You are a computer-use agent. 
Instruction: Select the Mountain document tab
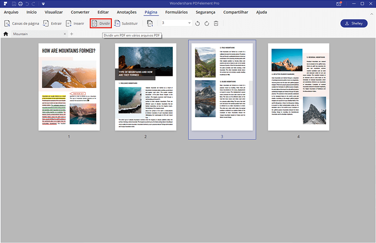coord(39,34)
